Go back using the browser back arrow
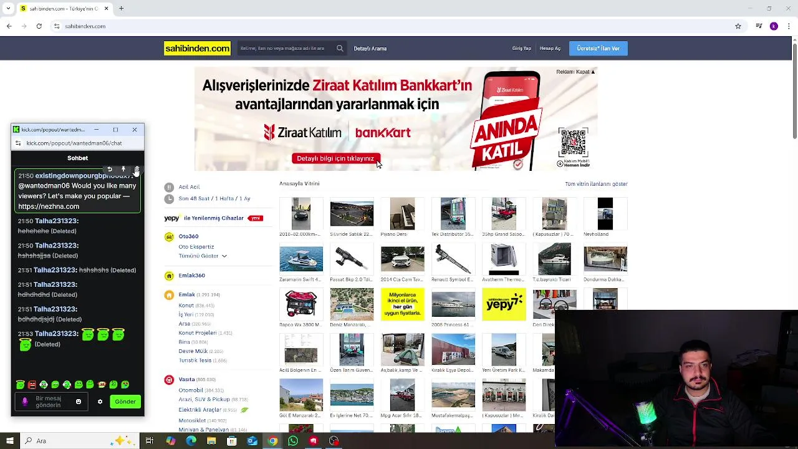Screen dimensions: 798x449 pyautogui.click(x=9, y=26)
